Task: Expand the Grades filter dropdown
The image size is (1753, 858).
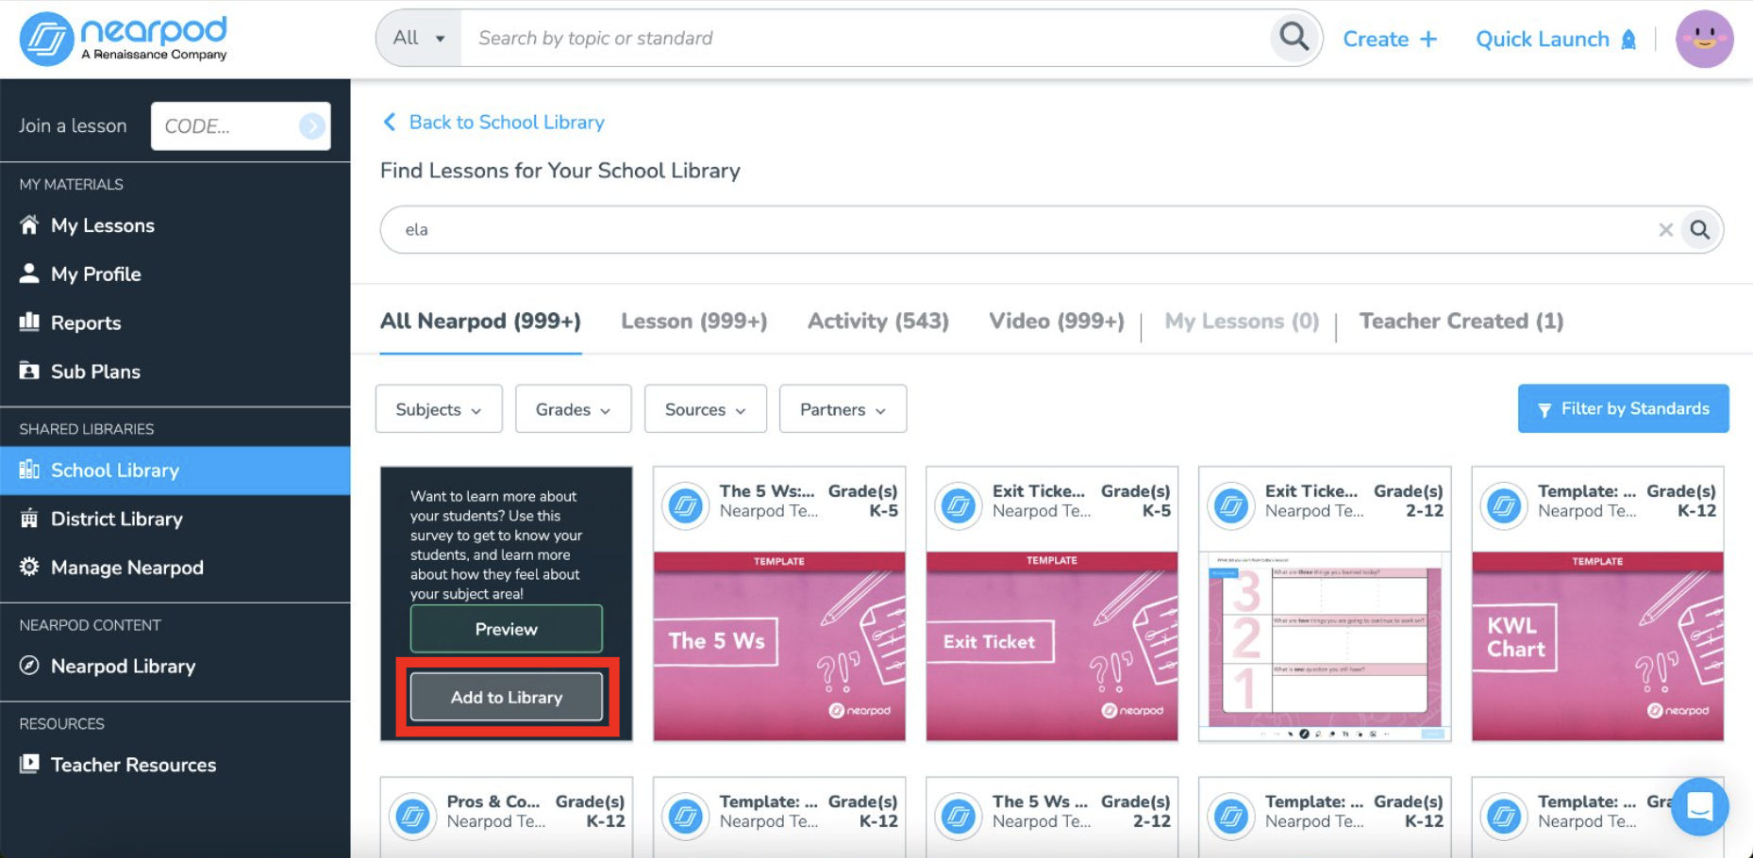Action: tap(573, 409)
